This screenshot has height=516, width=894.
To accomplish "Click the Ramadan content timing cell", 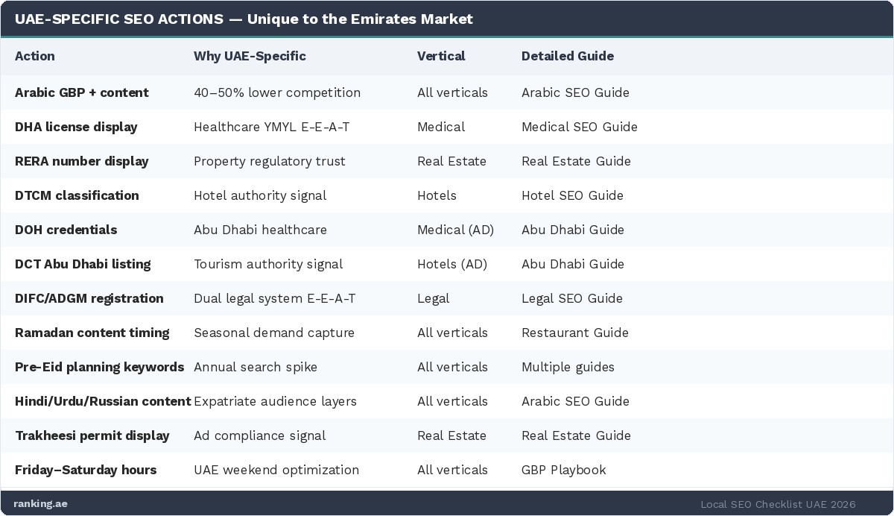I will tap(92, 333).
